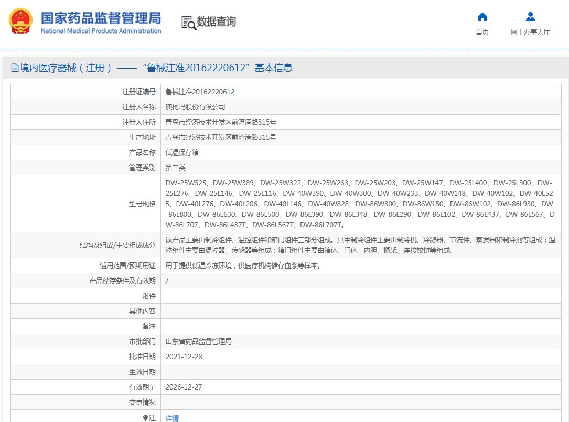This screenshot has width=569, height=422.
Task: Click the 数据查询 magnifier document icon
Action: tap(188, 22)
